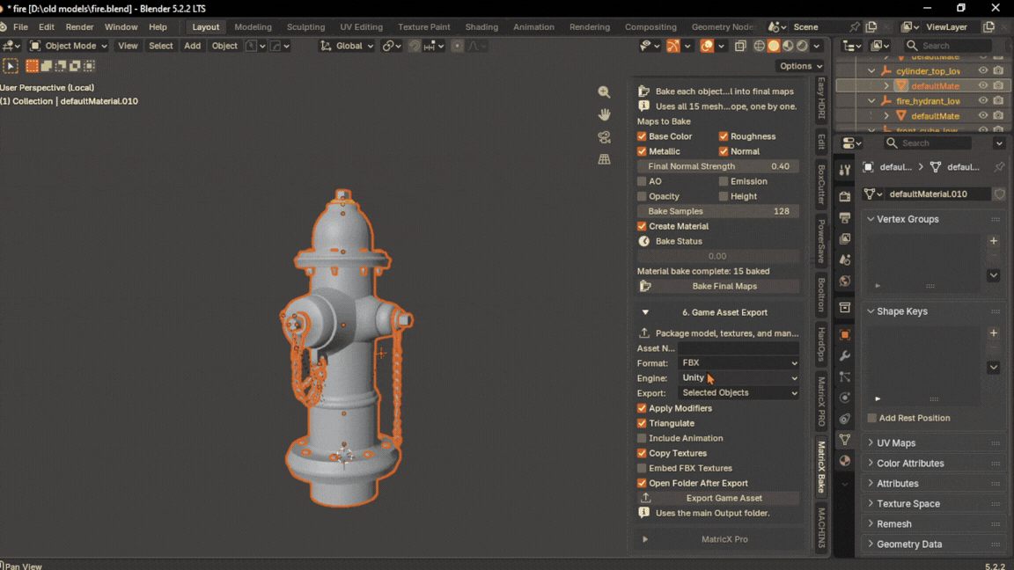
Task: Select wireframe viewport shading mode
Action: point(760,46)
